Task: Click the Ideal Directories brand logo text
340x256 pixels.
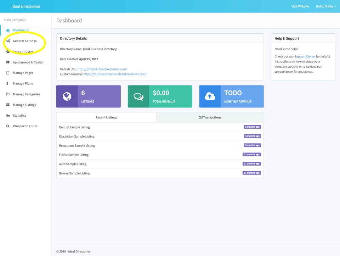Action: pos(26,6)
